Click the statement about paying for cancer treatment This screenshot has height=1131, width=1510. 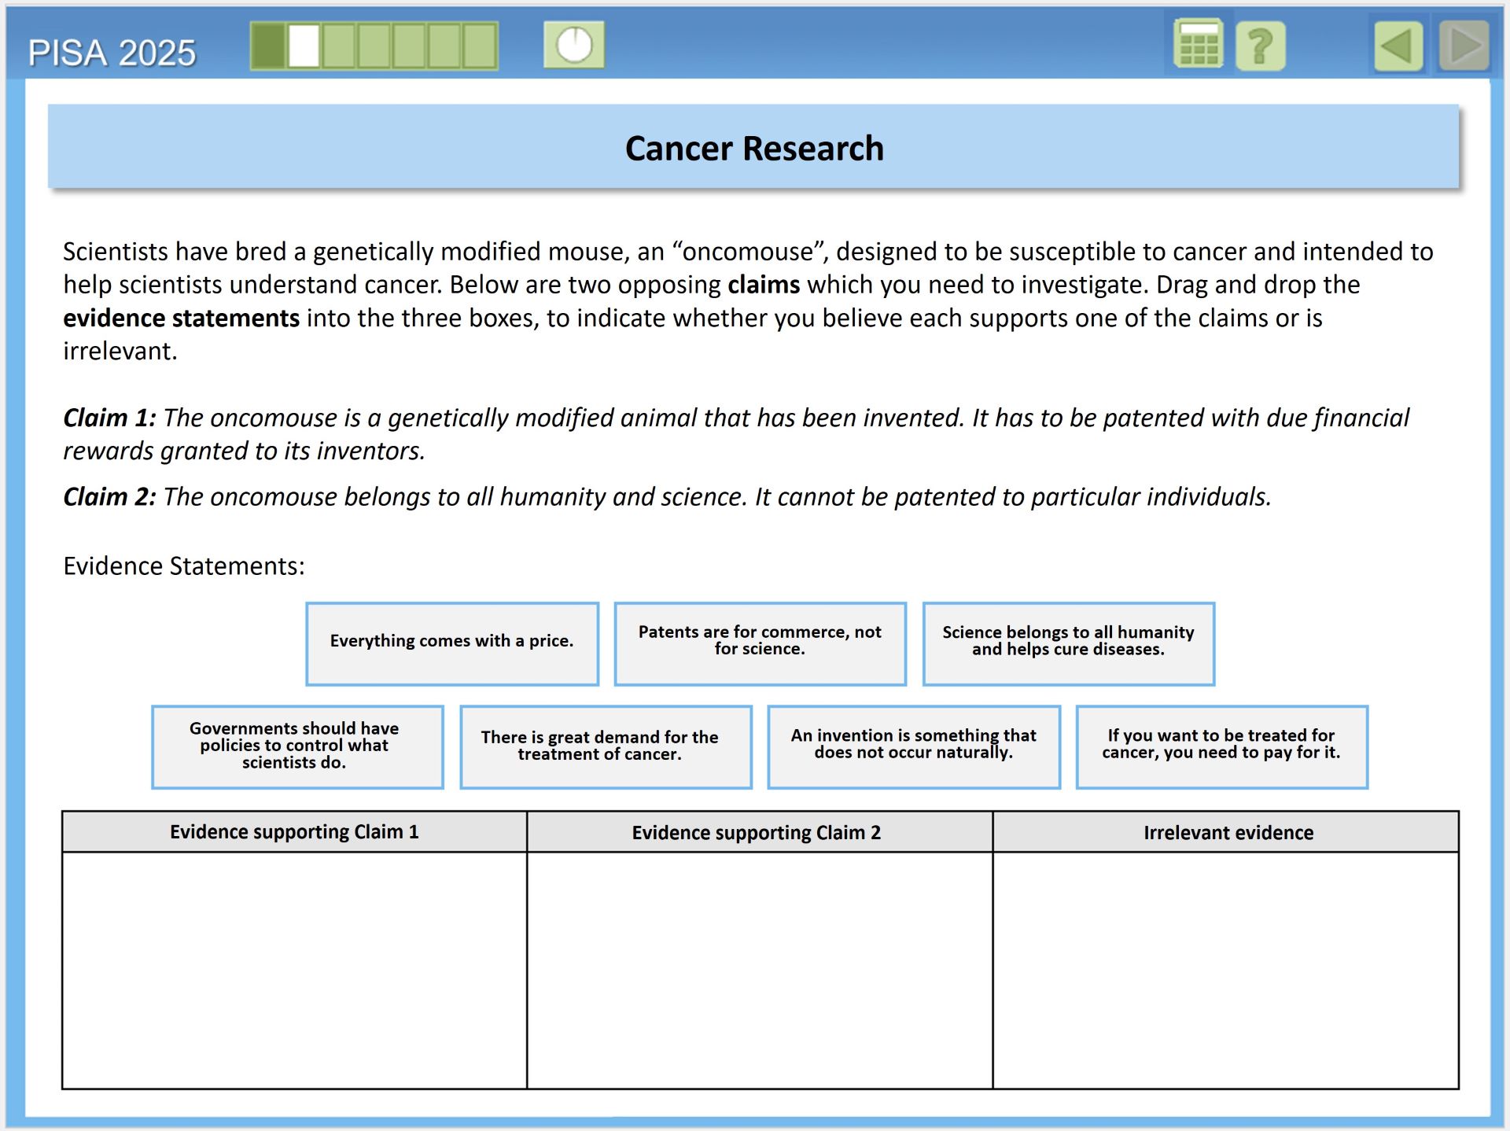point(1221,746)
